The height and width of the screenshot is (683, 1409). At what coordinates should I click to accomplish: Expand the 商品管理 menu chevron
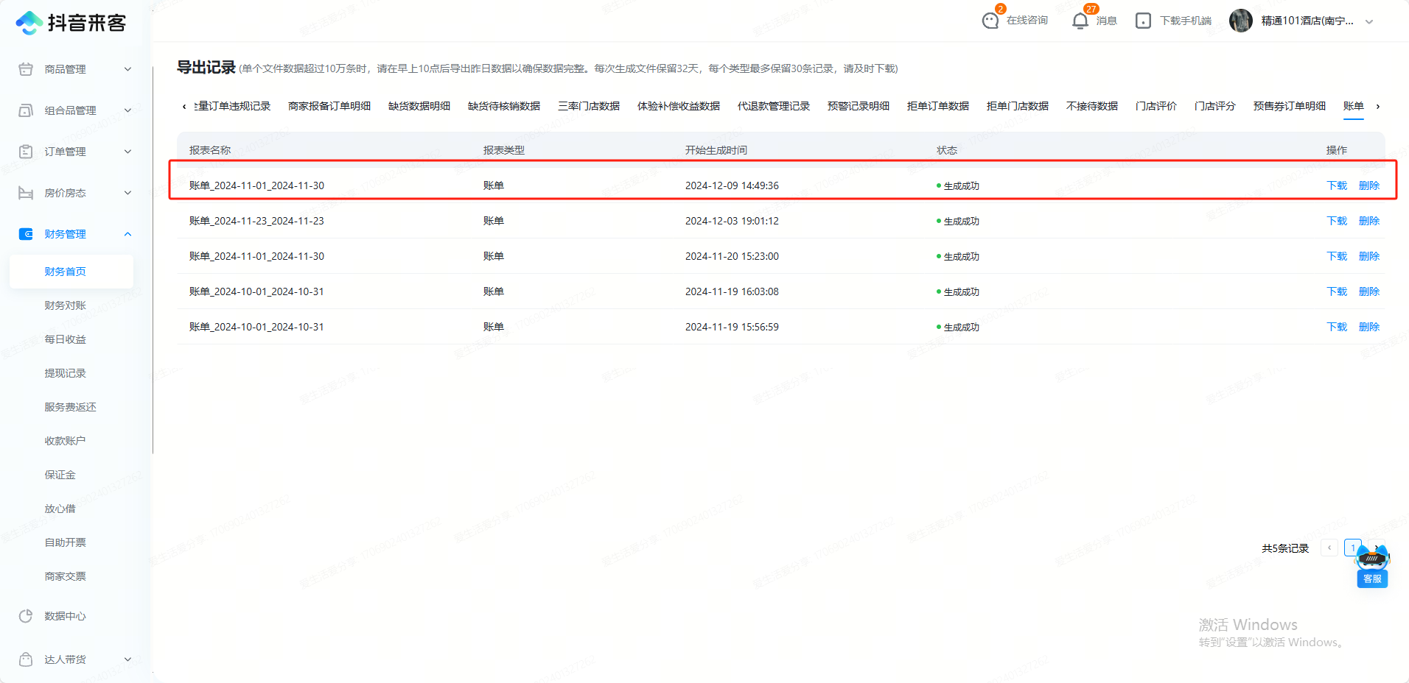[x=127, y=69]
